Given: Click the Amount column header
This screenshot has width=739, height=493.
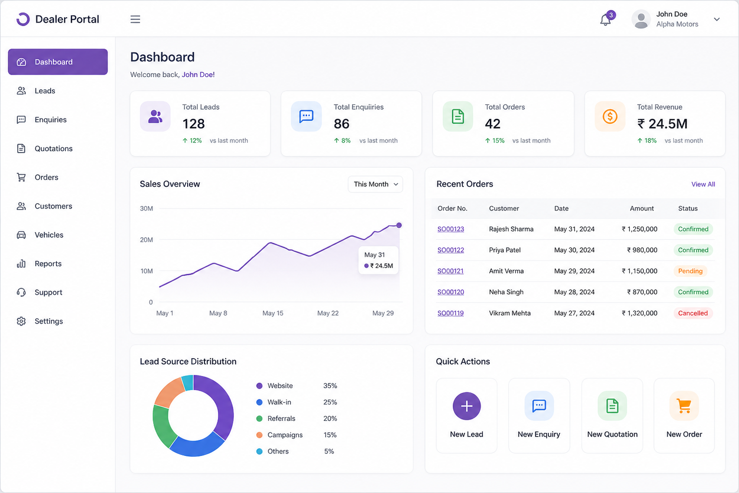Looking at the screenshot, I should 642,209.
